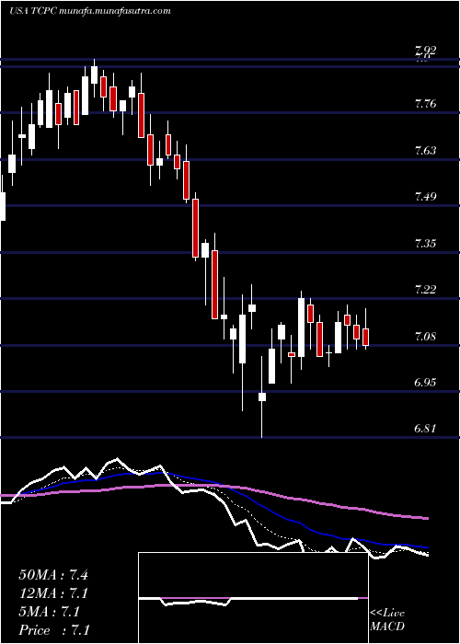The width and height of the screenshot is (460, 644).
Task: Click the 7.35 price axis label
Action: point(425,244)
